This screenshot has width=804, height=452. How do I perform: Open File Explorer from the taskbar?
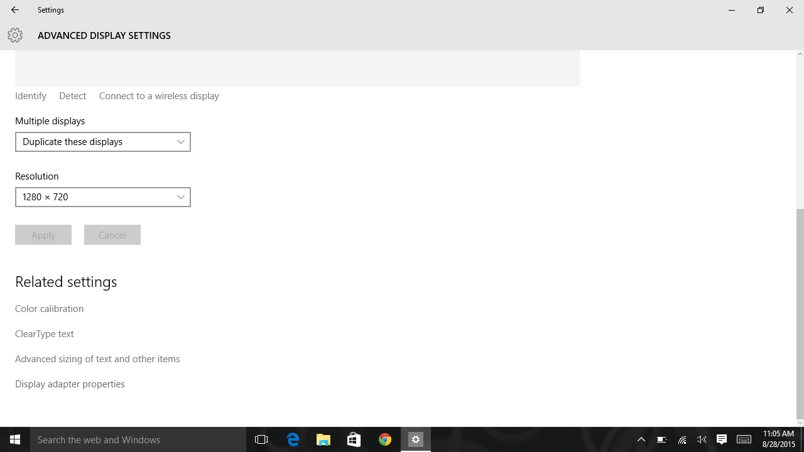point(323,439)
